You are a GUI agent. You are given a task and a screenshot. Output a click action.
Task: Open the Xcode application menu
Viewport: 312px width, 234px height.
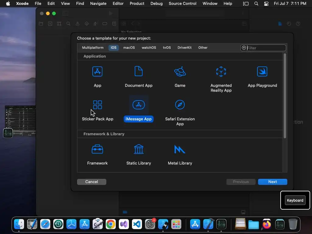click(22, 3)
